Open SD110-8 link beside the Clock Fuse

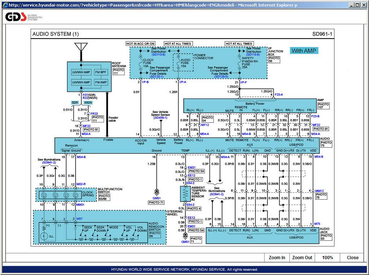(158, 54)
